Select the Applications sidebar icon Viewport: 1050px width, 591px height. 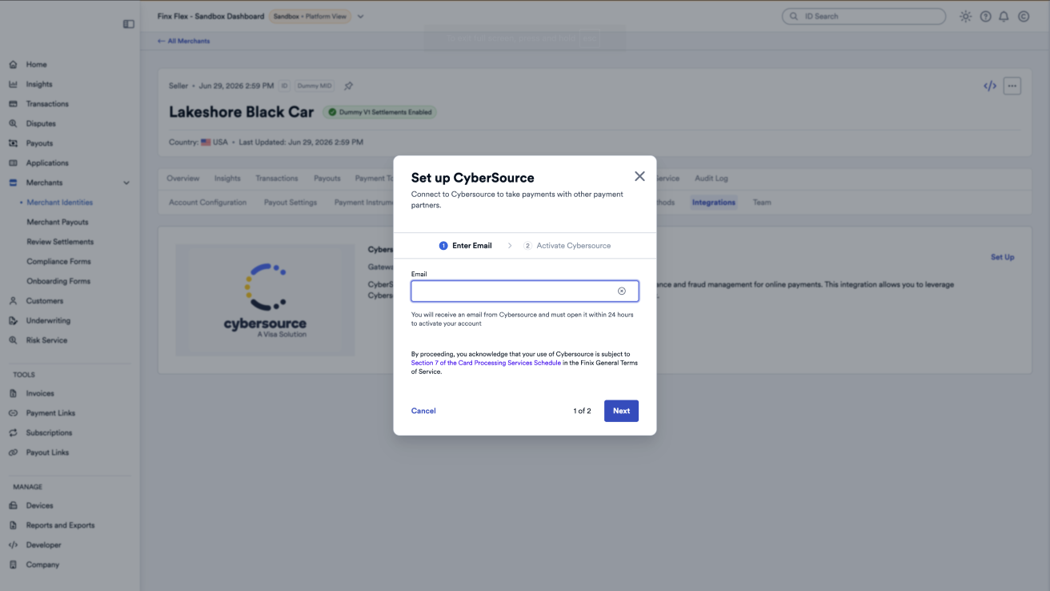[13, 163]
